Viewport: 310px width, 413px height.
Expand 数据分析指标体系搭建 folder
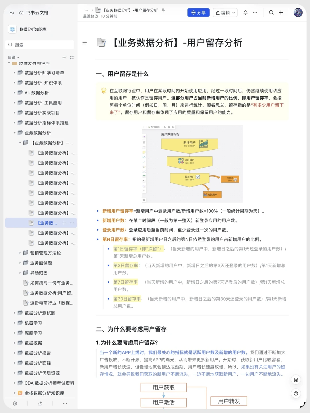coord(14,123)
